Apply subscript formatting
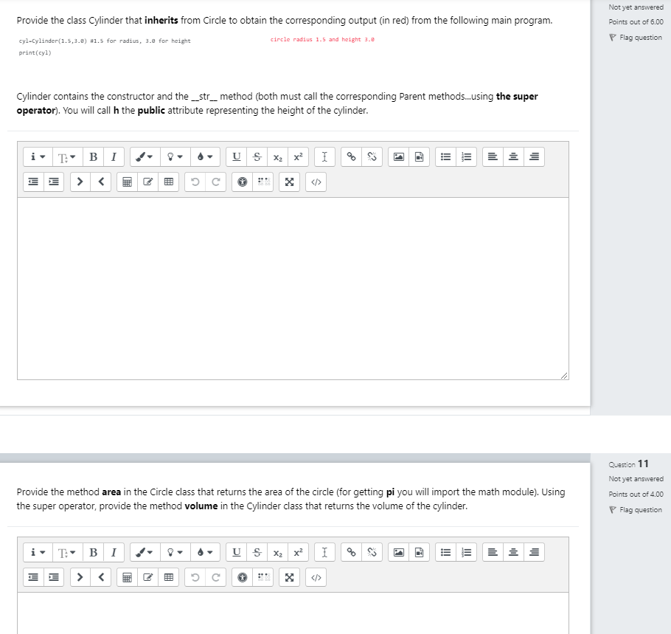Image resolution: width=671 pixels, height=634 pixels. (x=277, y=157)
